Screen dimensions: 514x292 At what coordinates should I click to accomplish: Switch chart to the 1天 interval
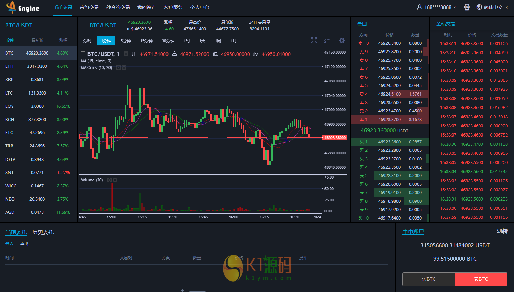coord(202,41)
